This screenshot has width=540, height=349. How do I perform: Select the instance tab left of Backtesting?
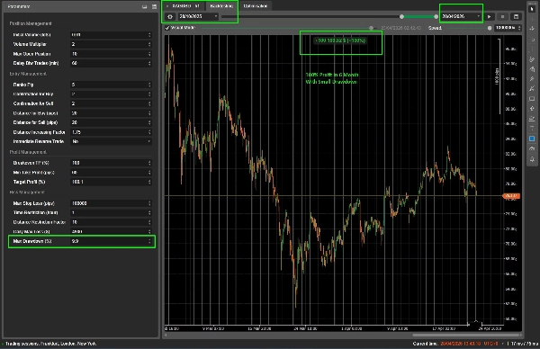(x=184, y=6)
